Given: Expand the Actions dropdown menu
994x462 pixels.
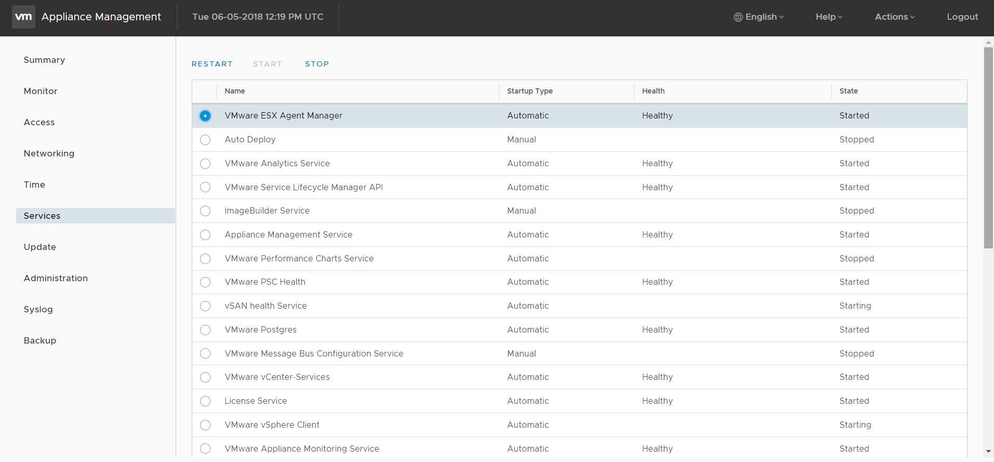Looking at the screenshot, I should click(x=894, y=17).
